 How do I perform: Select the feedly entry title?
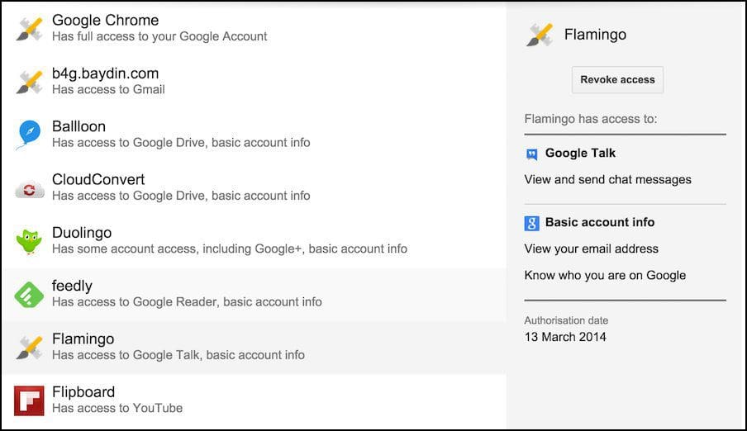72,286
